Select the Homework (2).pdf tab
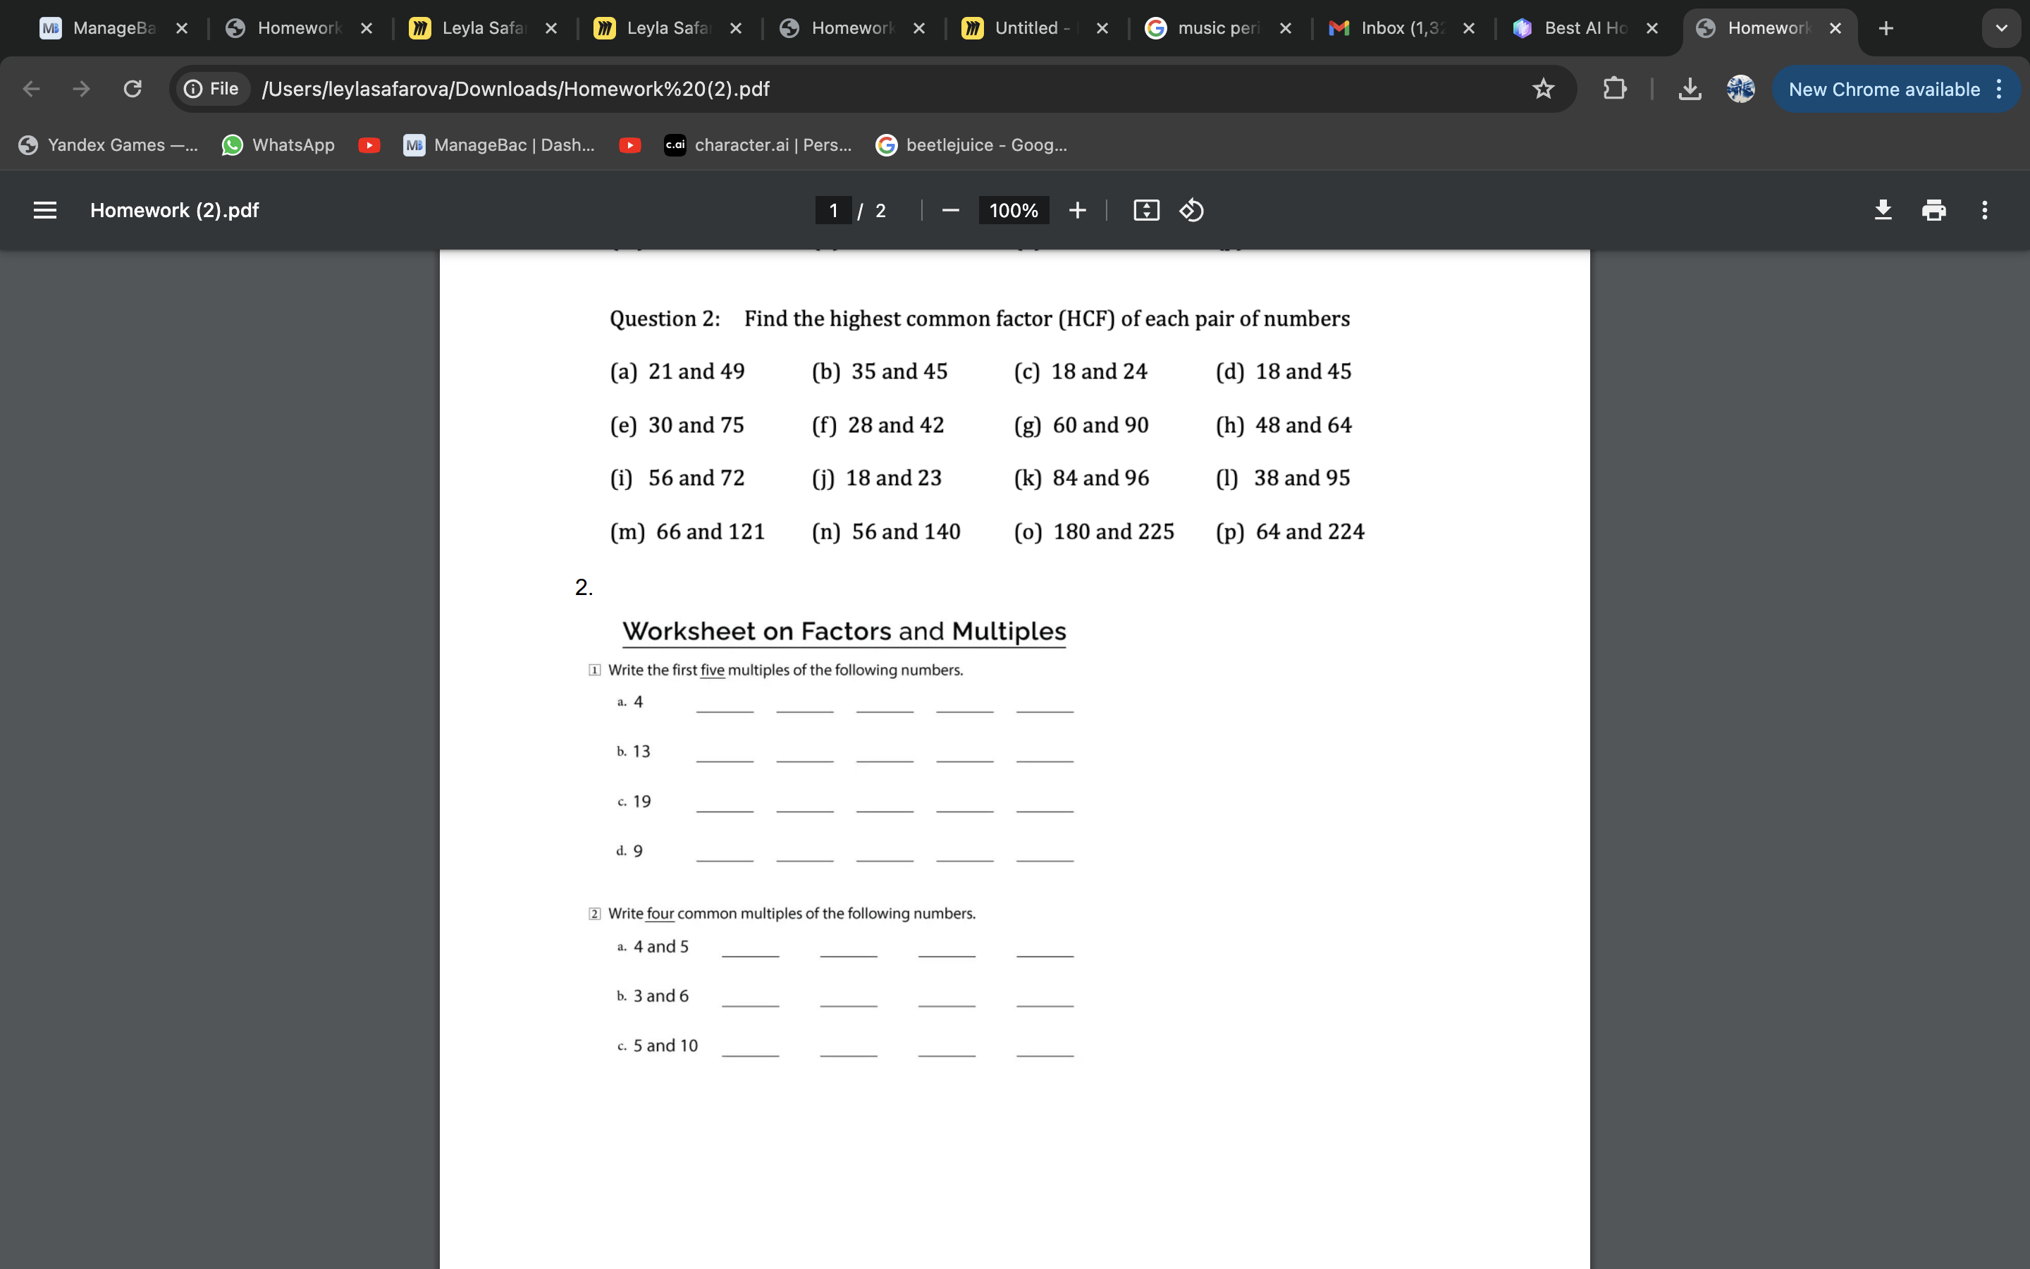 point(1768,26)
